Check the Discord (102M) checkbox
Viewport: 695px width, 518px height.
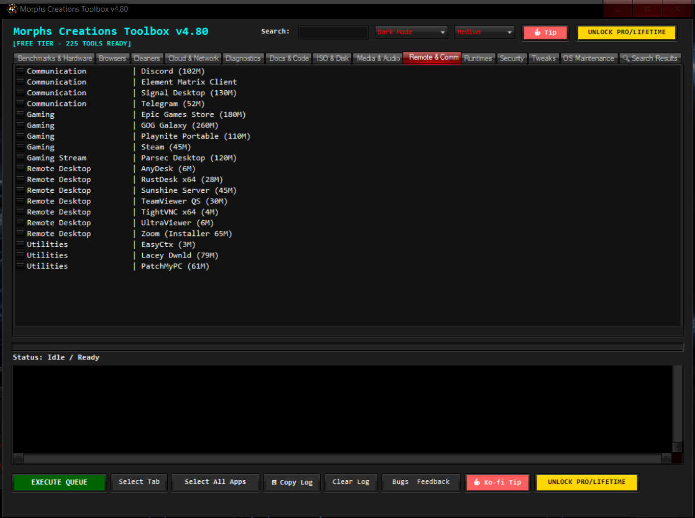click(x=20, y=71)
